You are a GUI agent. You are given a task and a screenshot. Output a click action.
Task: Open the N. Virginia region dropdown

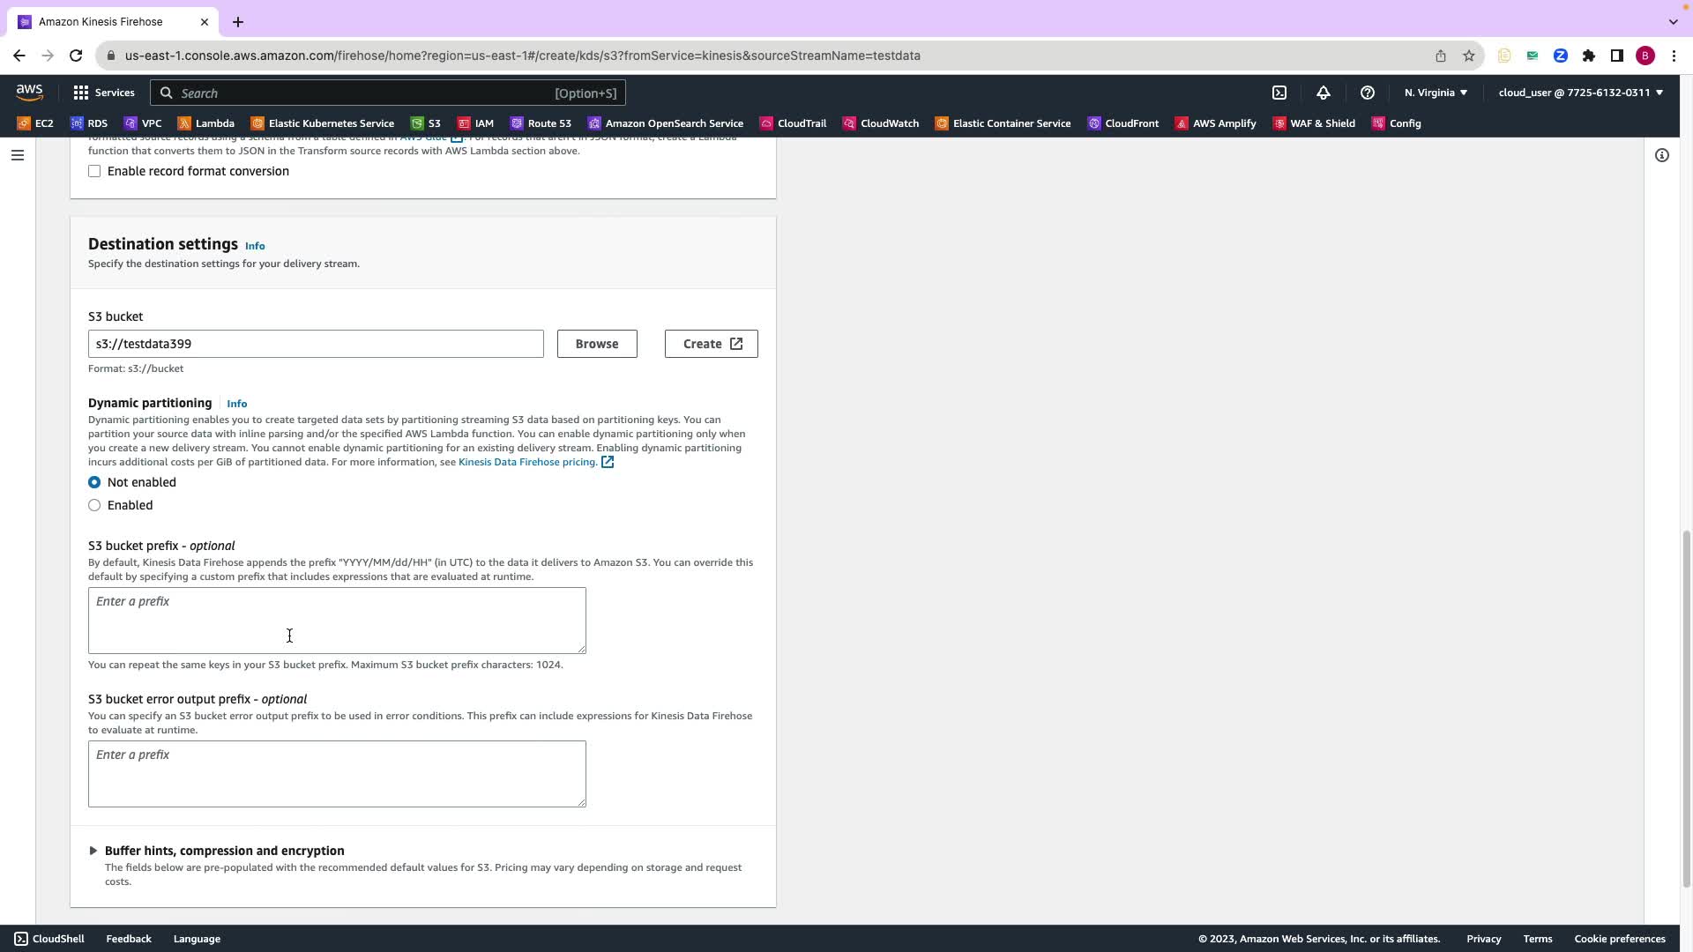[x=1436, y=93]
